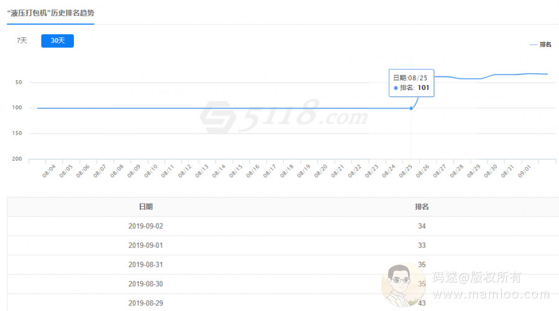Switch to the 7天 time range
559x311 pixels.
pos(22,41)
